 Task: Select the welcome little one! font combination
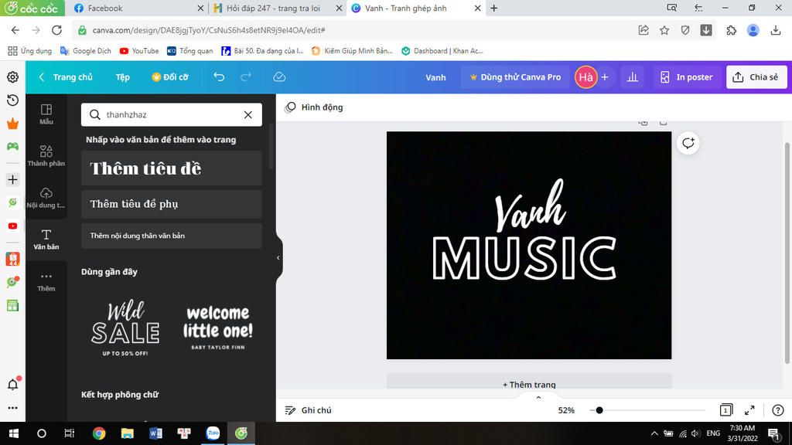click(x=217, y=328)
